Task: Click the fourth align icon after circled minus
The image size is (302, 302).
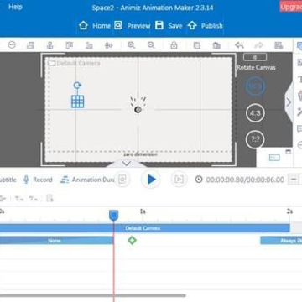Action: pyautogui.click(x=89, y=45)
